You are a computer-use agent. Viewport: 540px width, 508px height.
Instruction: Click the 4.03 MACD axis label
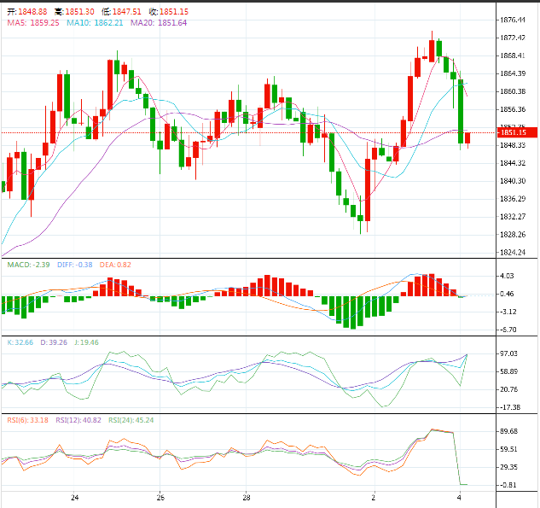[x=507, y=276]
